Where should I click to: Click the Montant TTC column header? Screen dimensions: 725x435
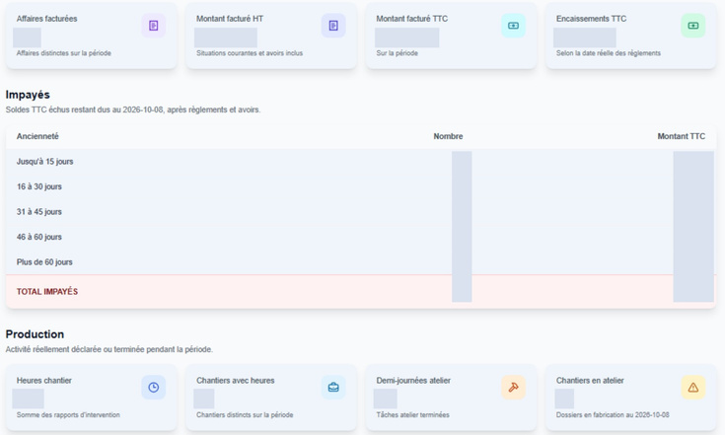[681, 136]
